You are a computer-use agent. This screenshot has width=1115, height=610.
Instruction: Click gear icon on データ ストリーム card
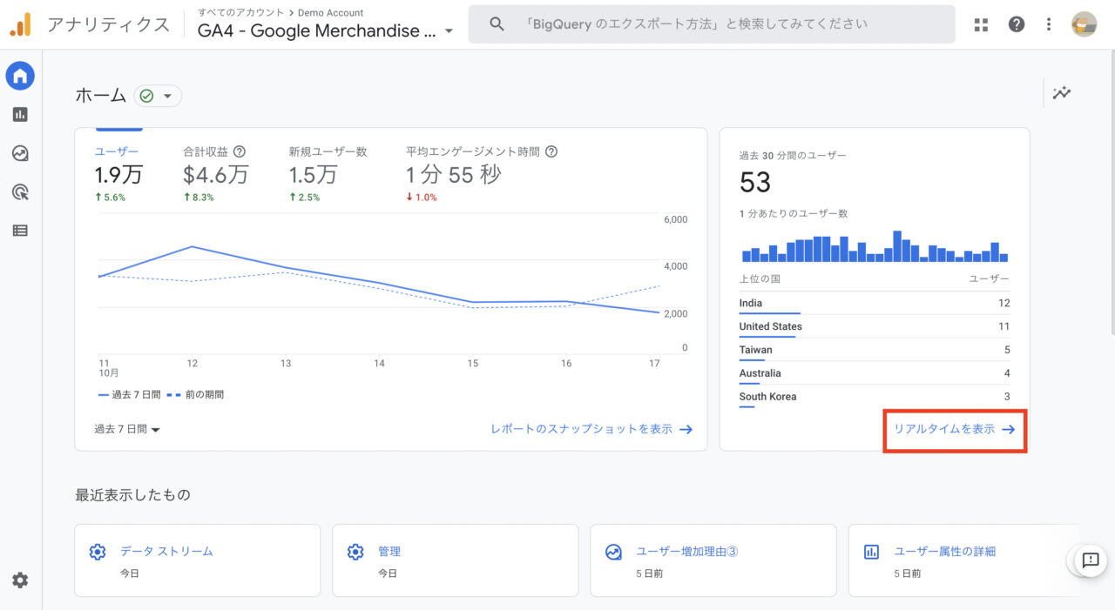pyautogui.click(x=98, y=552)
